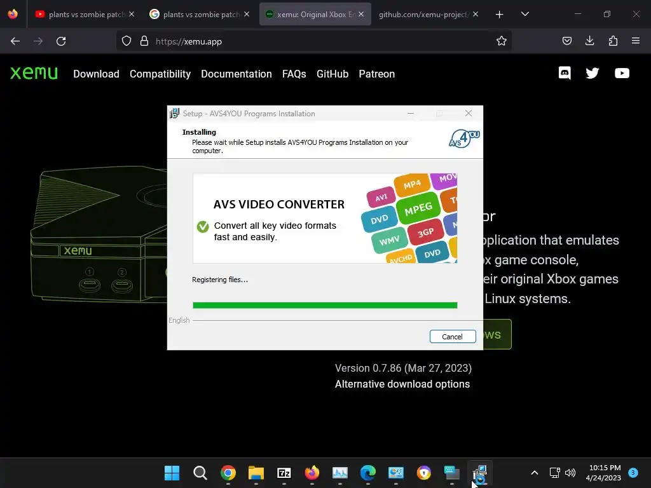This screenshot has width=651, height=488.
Task: Reload the xemu.app page
Action: click(x=61, y=41)
